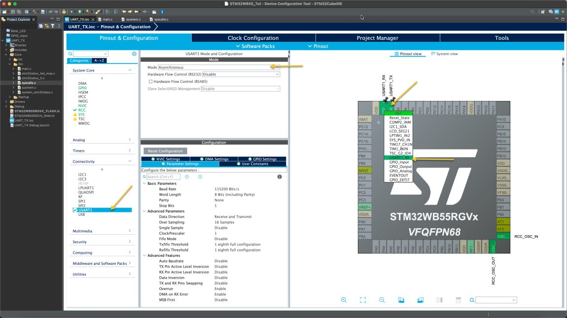Image resolution: width=567 pixels, height=318 pixels.
Task: Zoom in on the pinout diagram
Action: [344, 300]
